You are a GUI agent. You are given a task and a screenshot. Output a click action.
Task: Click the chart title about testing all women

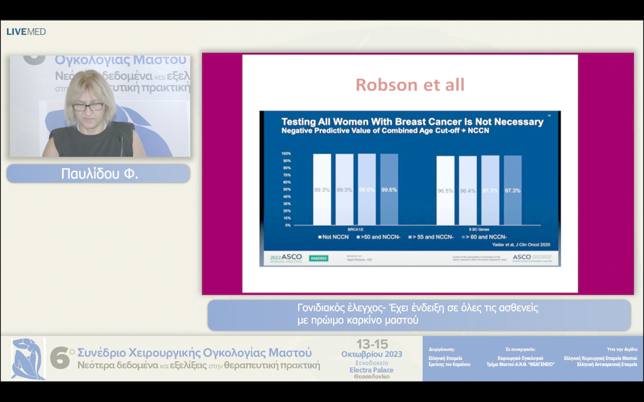(412, 122)
